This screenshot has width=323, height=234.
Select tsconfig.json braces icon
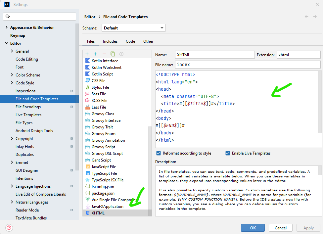88,187
